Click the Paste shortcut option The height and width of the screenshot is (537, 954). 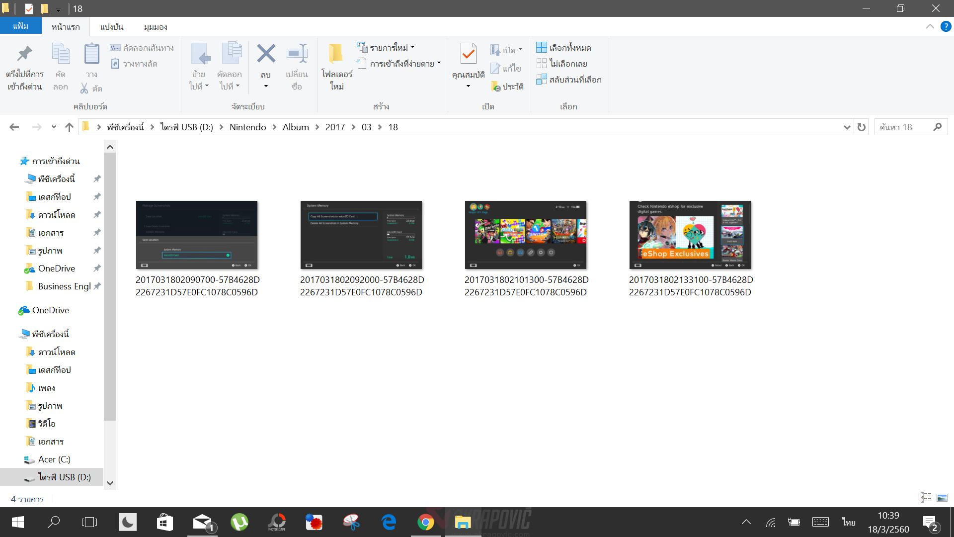[x=134, y=64]
